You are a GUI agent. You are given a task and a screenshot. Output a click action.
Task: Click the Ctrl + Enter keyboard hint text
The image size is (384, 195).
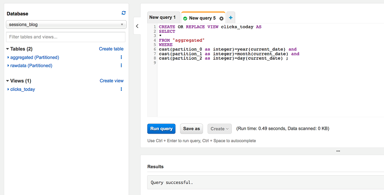click(202, 141)
